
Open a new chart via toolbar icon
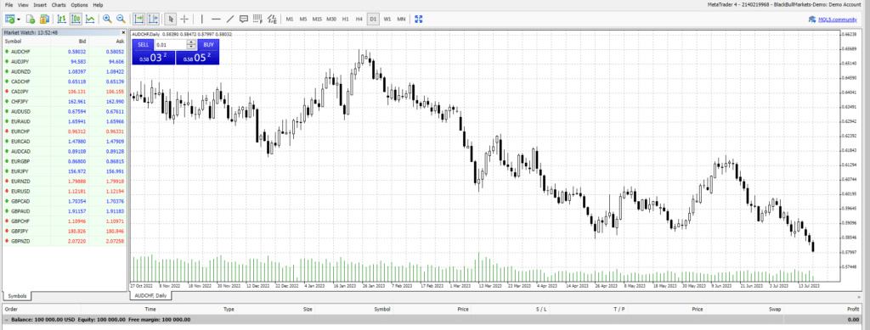[9, 19]
